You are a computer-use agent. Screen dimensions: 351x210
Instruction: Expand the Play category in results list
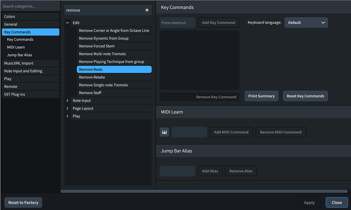pos(67,116)
